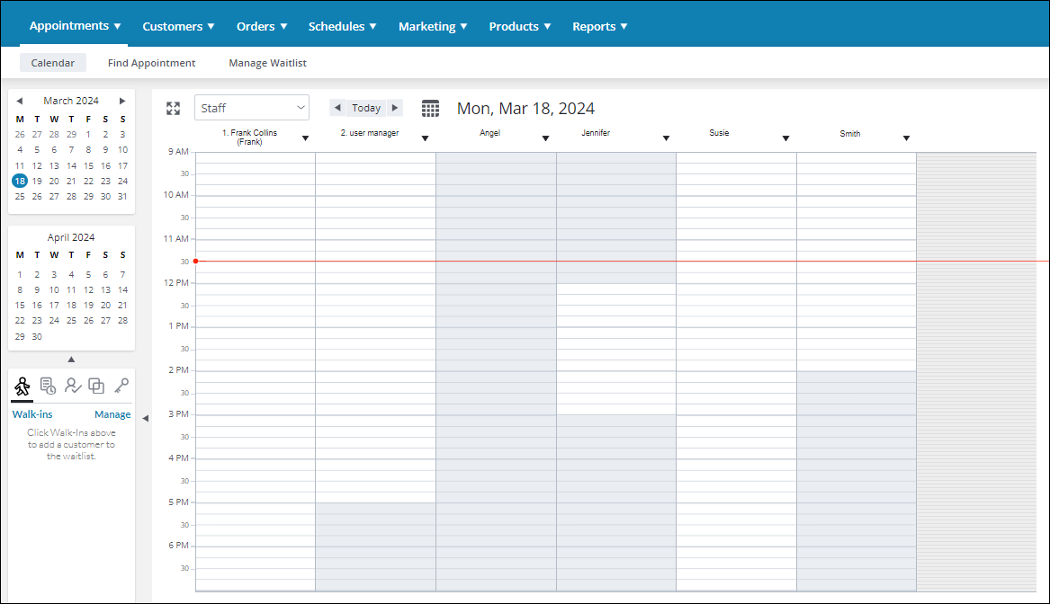Select the copy appointments icon
Image resolution: width=1050 pixels, height=604 pixels.
click(96, 386)
